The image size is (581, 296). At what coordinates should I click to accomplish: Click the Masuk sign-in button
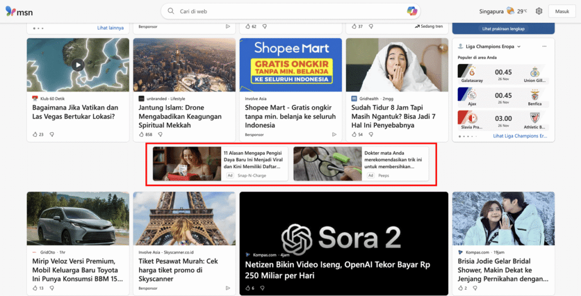tap(562, 11)
